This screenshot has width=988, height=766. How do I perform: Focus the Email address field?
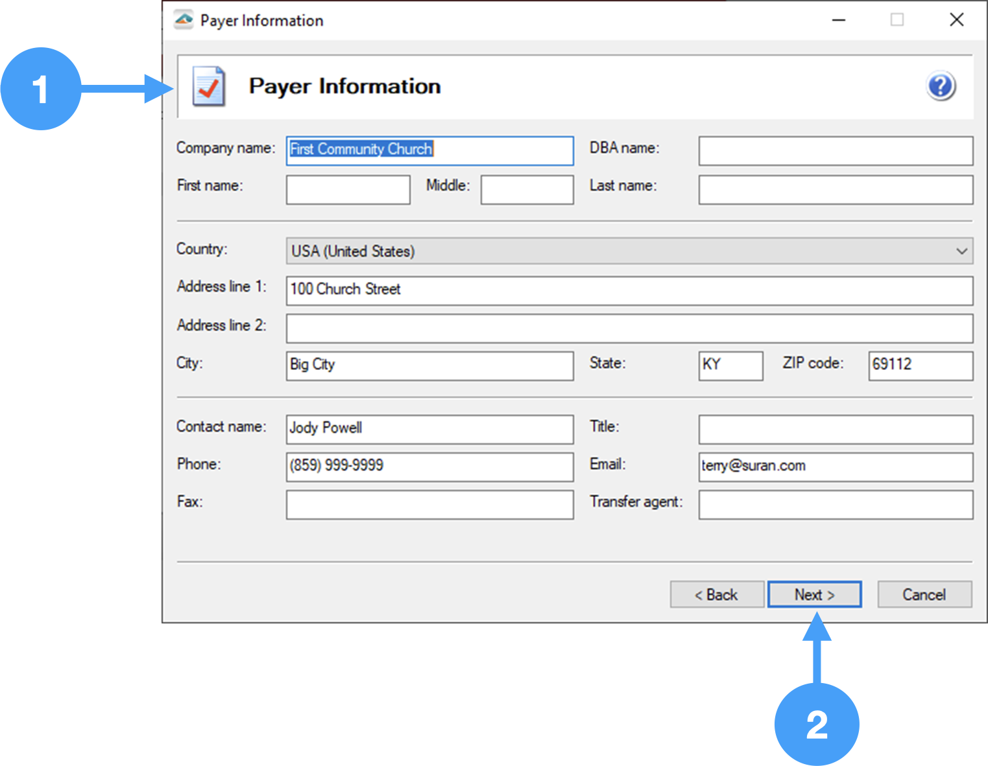point(835,467)
